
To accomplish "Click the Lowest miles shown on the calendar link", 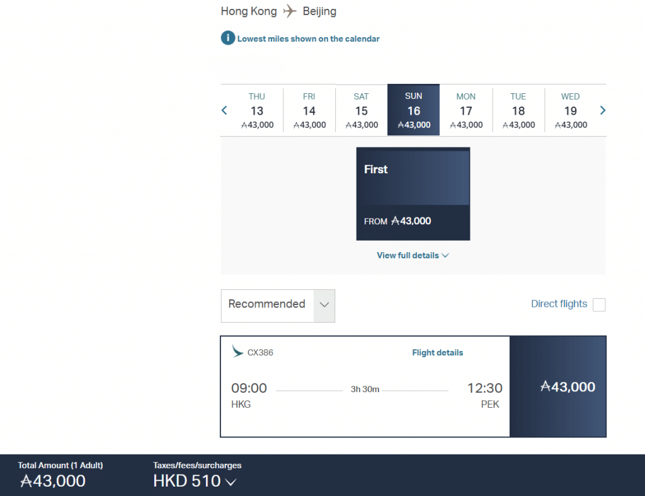I will (x=308, y=39).
